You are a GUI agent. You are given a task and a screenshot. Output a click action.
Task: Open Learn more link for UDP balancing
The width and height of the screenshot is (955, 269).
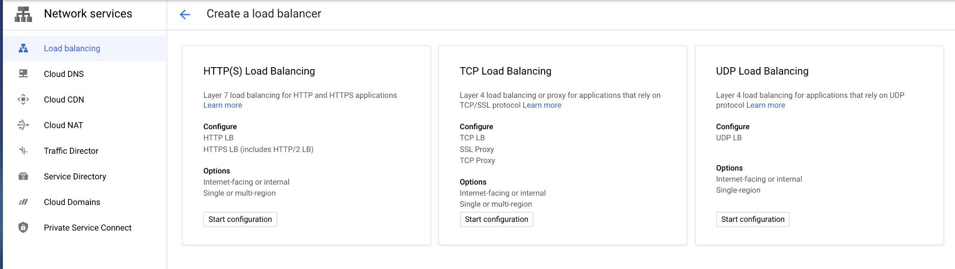(766, 105)
